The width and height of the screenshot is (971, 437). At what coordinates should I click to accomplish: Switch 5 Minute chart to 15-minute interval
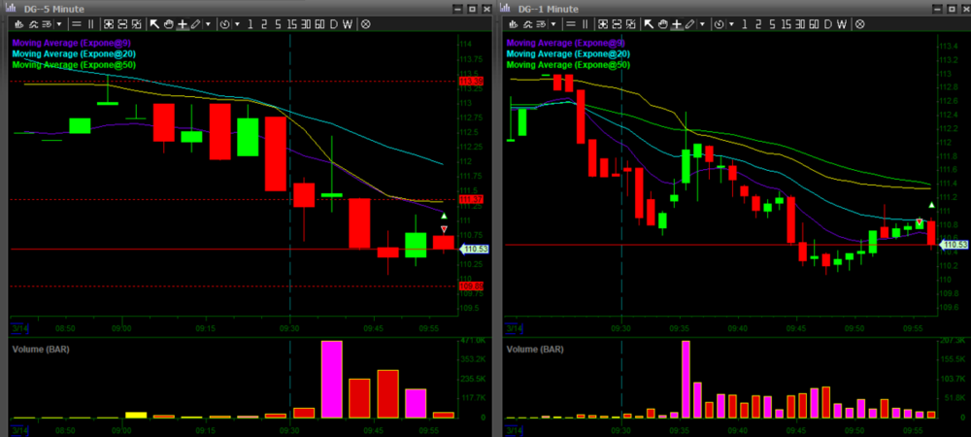click(x=290, y=23)
